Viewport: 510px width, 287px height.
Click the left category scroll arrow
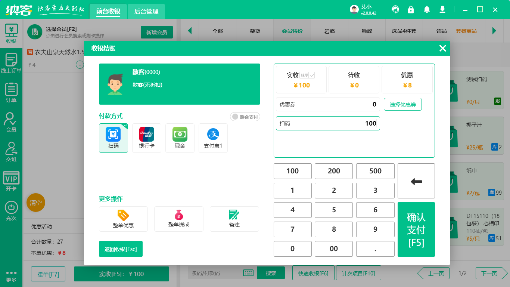coord(190,30)
